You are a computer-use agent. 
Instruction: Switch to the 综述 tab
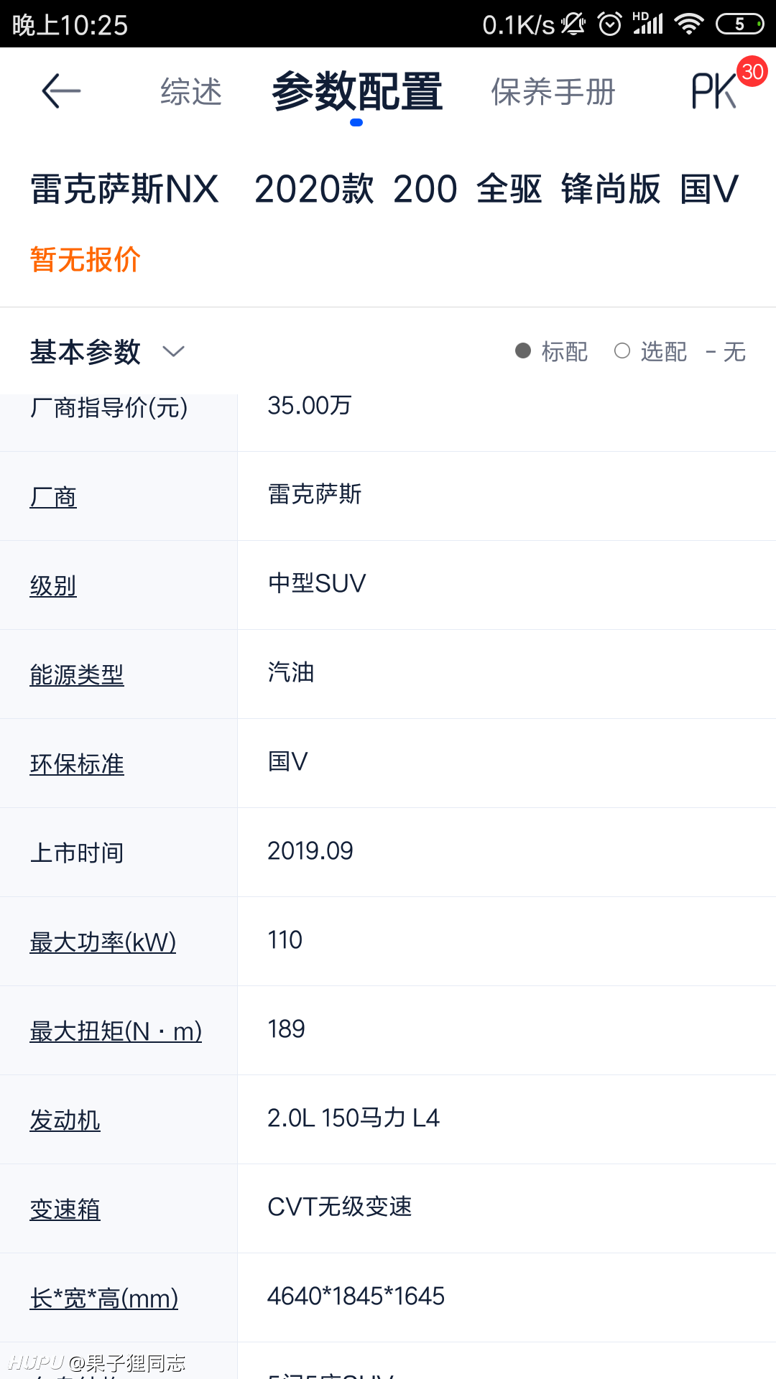pos(191,92)
